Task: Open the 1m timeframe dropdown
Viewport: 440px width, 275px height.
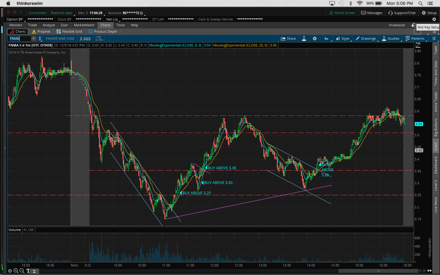Action: click(x=326, y=38)
